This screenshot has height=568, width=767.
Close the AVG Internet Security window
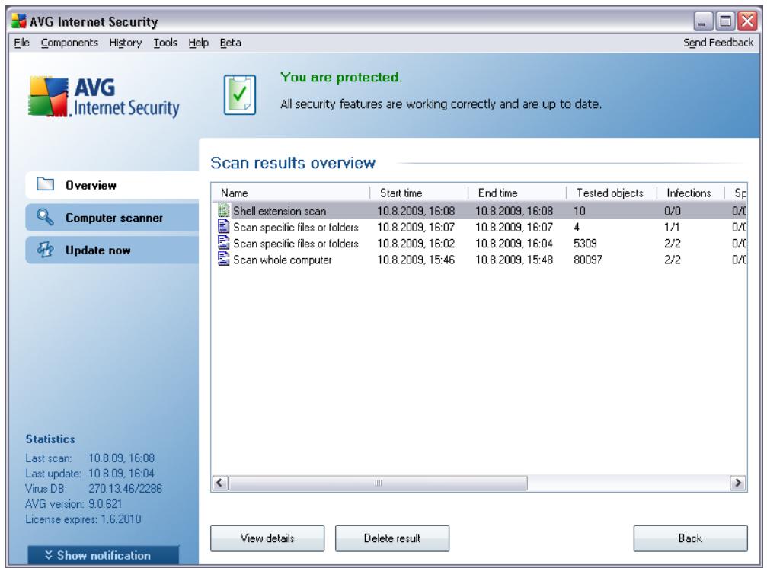click(x=747, y=21)
